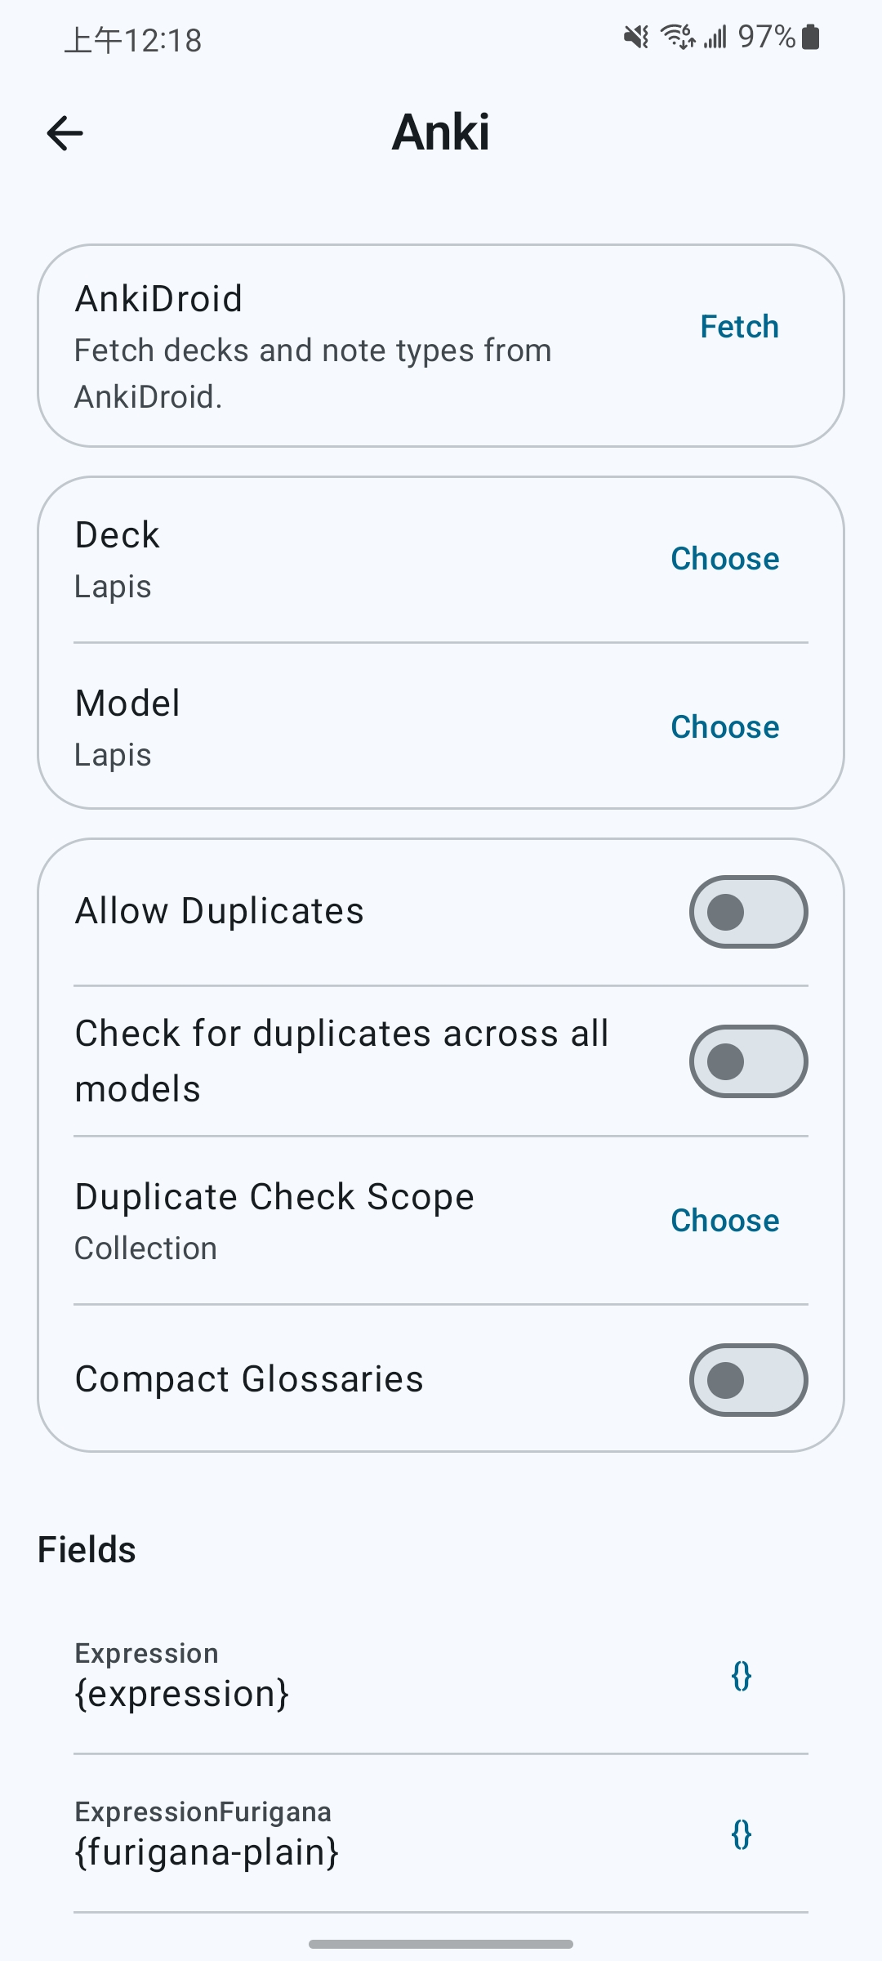882x1961 pixels.
Task: Tap the bottom navigation gesture handle
Action: pos(441,1944)
